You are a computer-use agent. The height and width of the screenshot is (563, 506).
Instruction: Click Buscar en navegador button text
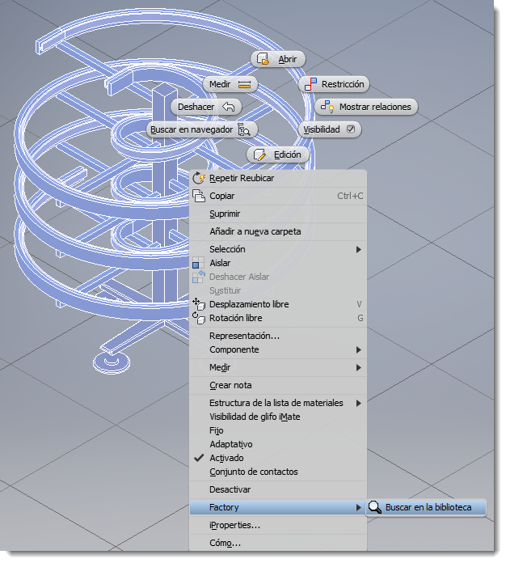click(192, 129)
